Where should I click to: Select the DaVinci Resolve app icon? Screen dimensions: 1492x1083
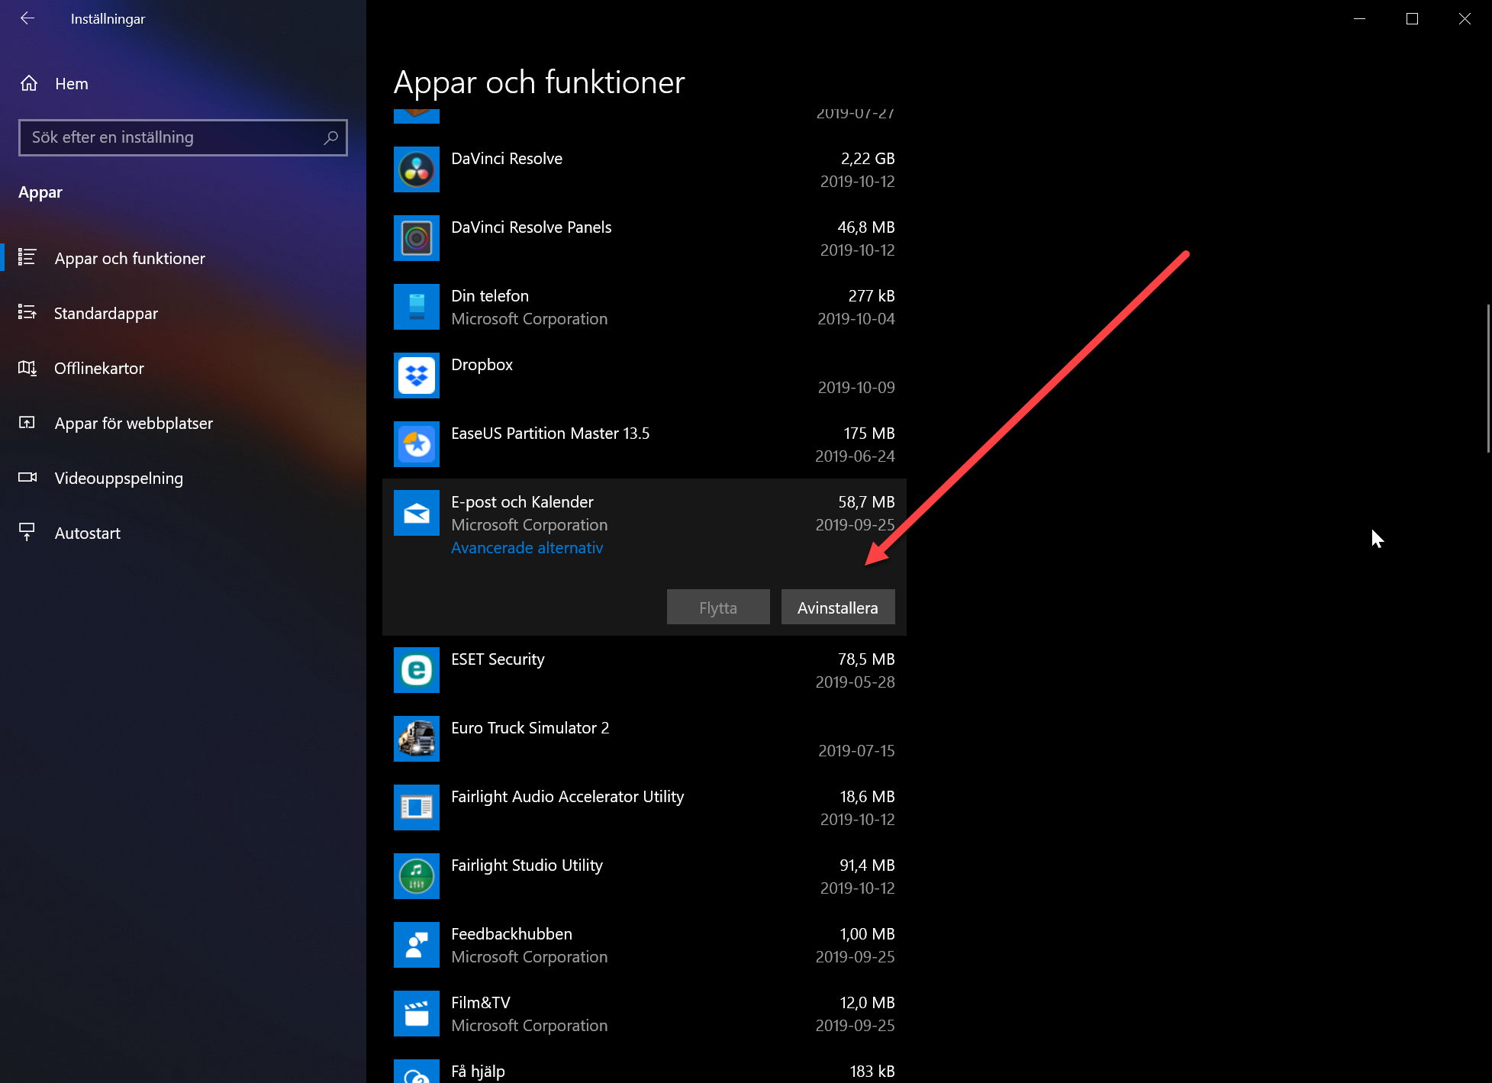point(417,169)
